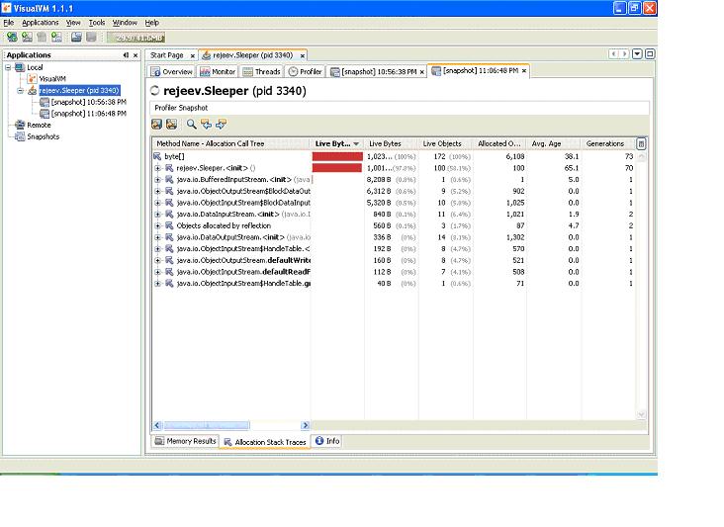Open Find with the magnifier icon

[x=191, y=124]
